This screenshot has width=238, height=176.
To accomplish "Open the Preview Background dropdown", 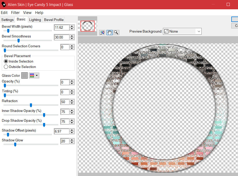I will [182, 31].
